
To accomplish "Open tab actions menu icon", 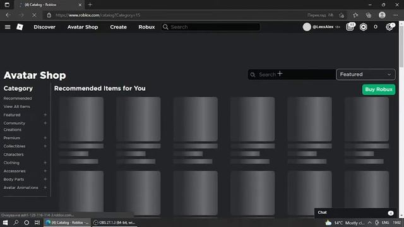I will pos(7,4).
